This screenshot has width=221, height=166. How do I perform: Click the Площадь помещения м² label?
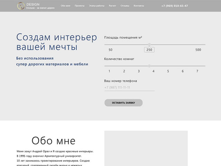click(123, 38)
